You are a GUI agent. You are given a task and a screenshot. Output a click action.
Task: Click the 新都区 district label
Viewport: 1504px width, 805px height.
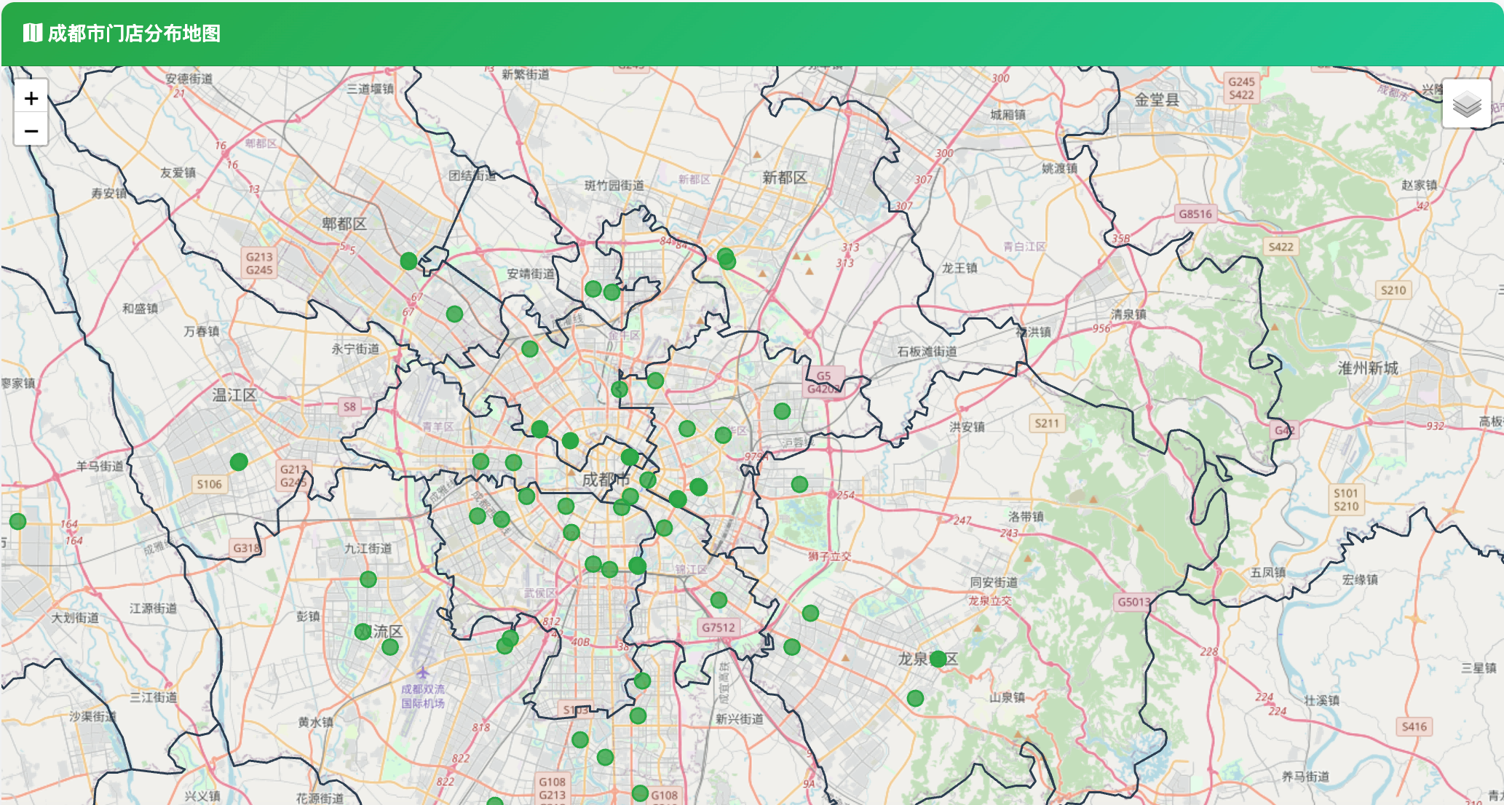point(784,178)
